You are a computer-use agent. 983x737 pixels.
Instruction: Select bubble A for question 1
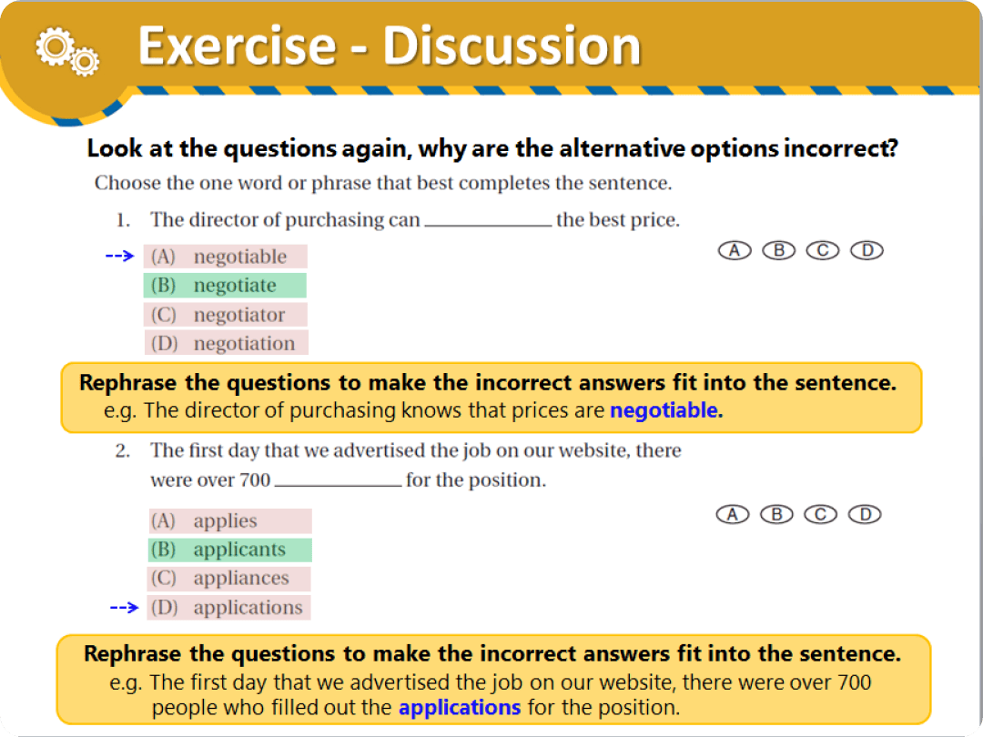click(735, 251)
